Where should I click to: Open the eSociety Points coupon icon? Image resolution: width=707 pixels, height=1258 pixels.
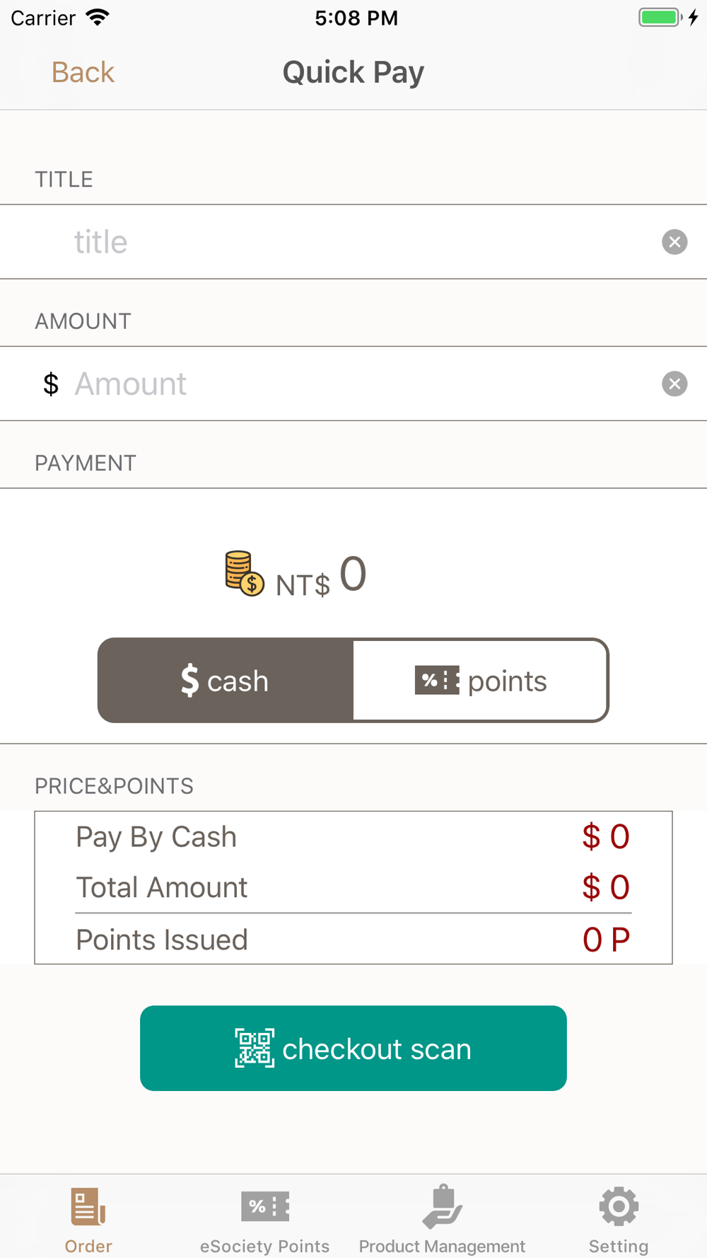[x=265, y=1206]
